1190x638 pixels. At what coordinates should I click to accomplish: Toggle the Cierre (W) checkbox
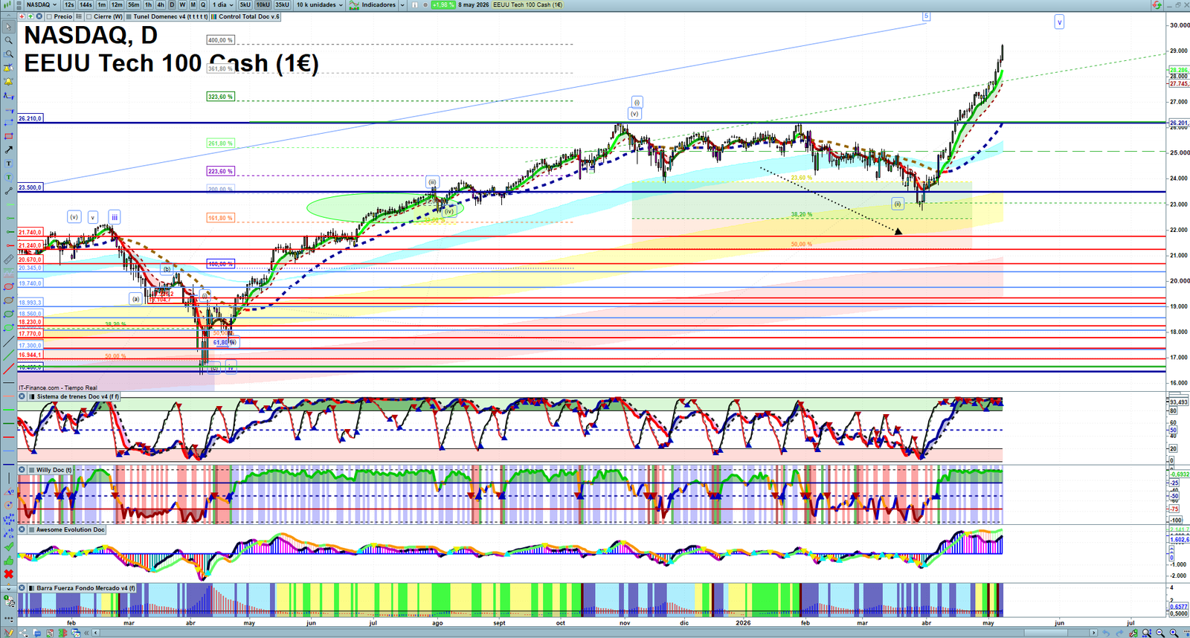[x=89, y=16]
